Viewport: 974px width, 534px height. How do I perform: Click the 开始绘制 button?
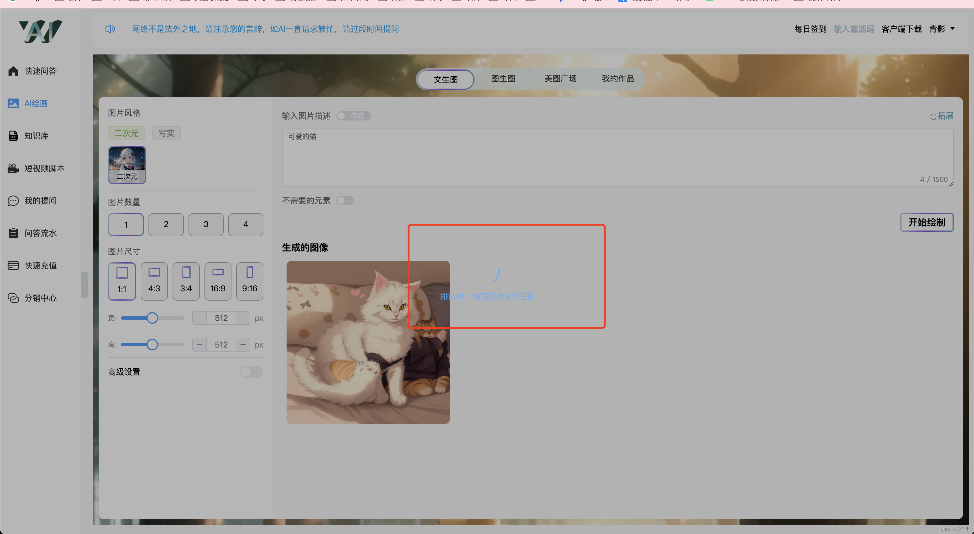click(927, 222)
